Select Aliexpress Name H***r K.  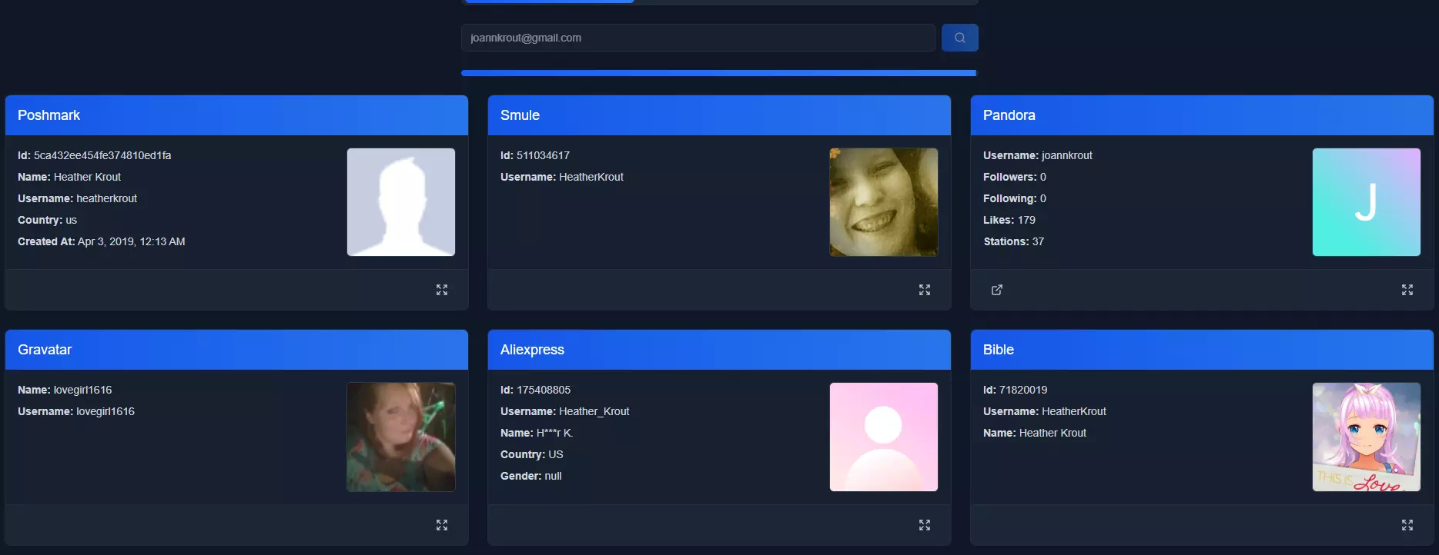coord(537,433)
